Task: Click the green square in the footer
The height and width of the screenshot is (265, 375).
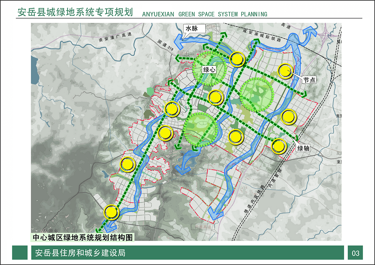Action: pos(20,253)
